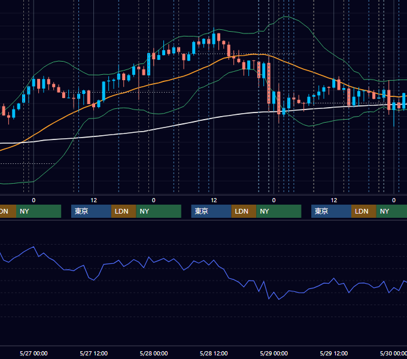Select the NY session block under 5/29 00:00
Image resolution: width=407 pixels, height=359 pixels.
[x=279, y=211]
